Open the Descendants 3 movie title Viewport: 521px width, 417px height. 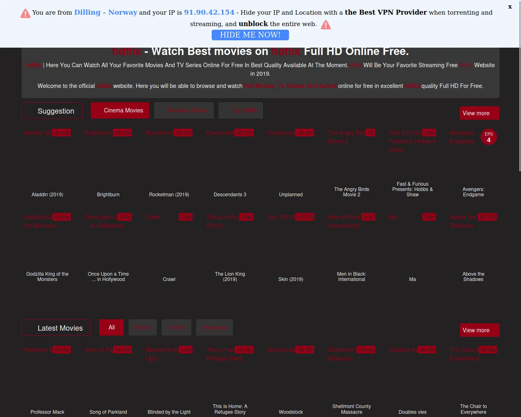pyautogui.click(x=230, y=195)
